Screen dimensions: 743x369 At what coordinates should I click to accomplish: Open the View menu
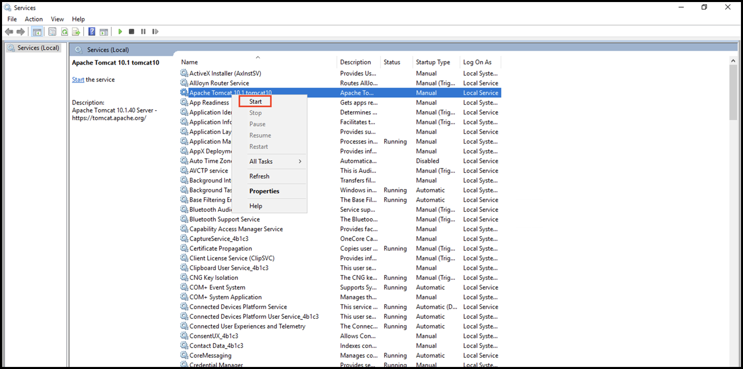[x=58, y=19]
